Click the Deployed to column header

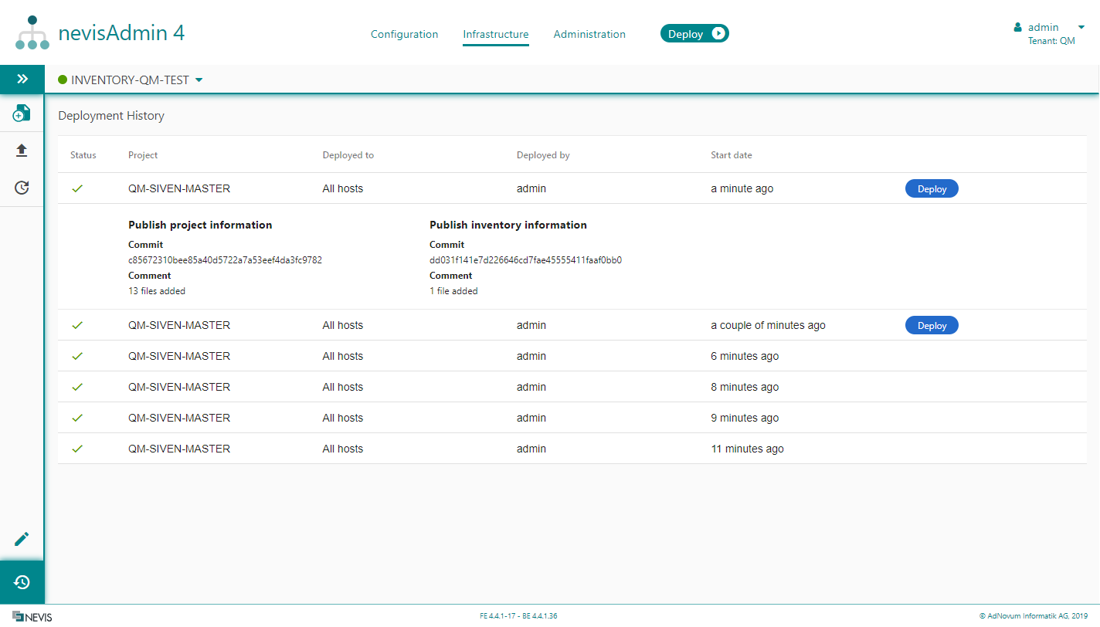pyautogui.click(x=348, y=155)
